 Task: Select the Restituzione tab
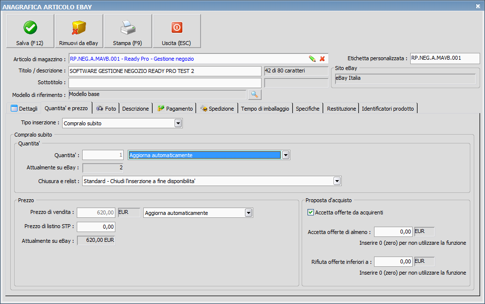pos(341,108)
